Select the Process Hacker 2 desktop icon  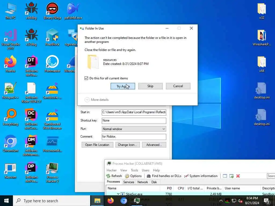(x=52, y=172)
